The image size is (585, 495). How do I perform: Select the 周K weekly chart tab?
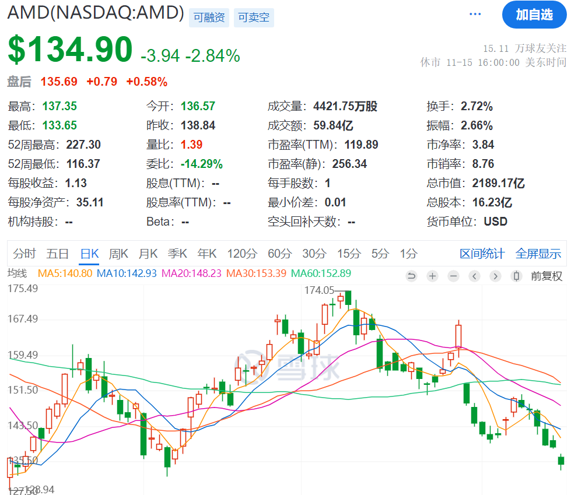click(118, 254)
